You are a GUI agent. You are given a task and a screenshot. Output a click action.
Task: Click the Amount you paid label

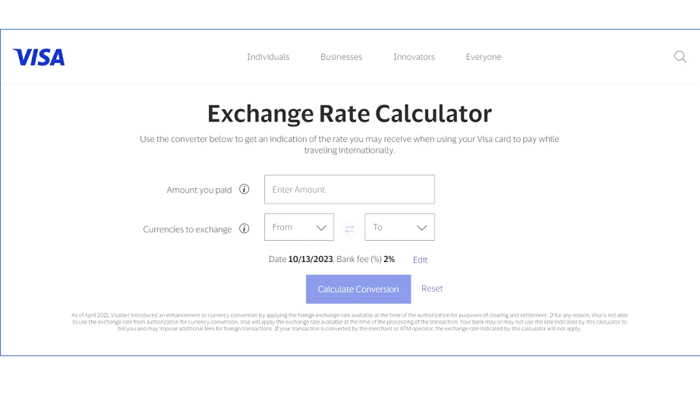pos(199,190)
